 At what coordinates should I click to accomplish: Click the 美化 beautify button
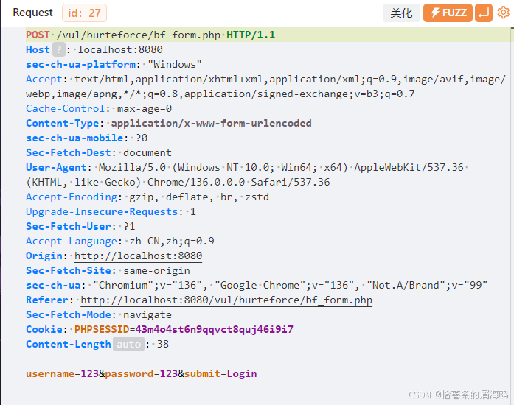tap(401, 13)
